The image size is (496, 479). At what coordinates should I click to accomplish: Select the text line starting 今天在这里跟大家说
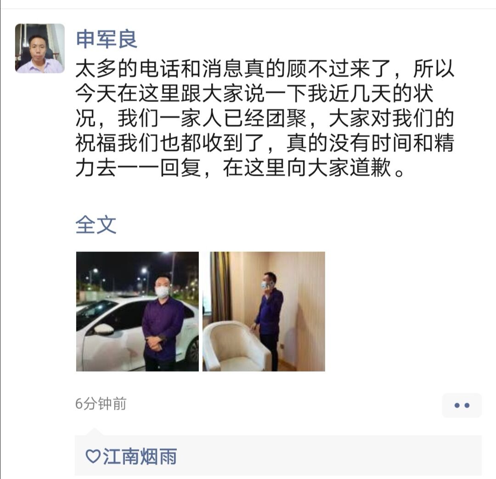(x=254, y=93)
